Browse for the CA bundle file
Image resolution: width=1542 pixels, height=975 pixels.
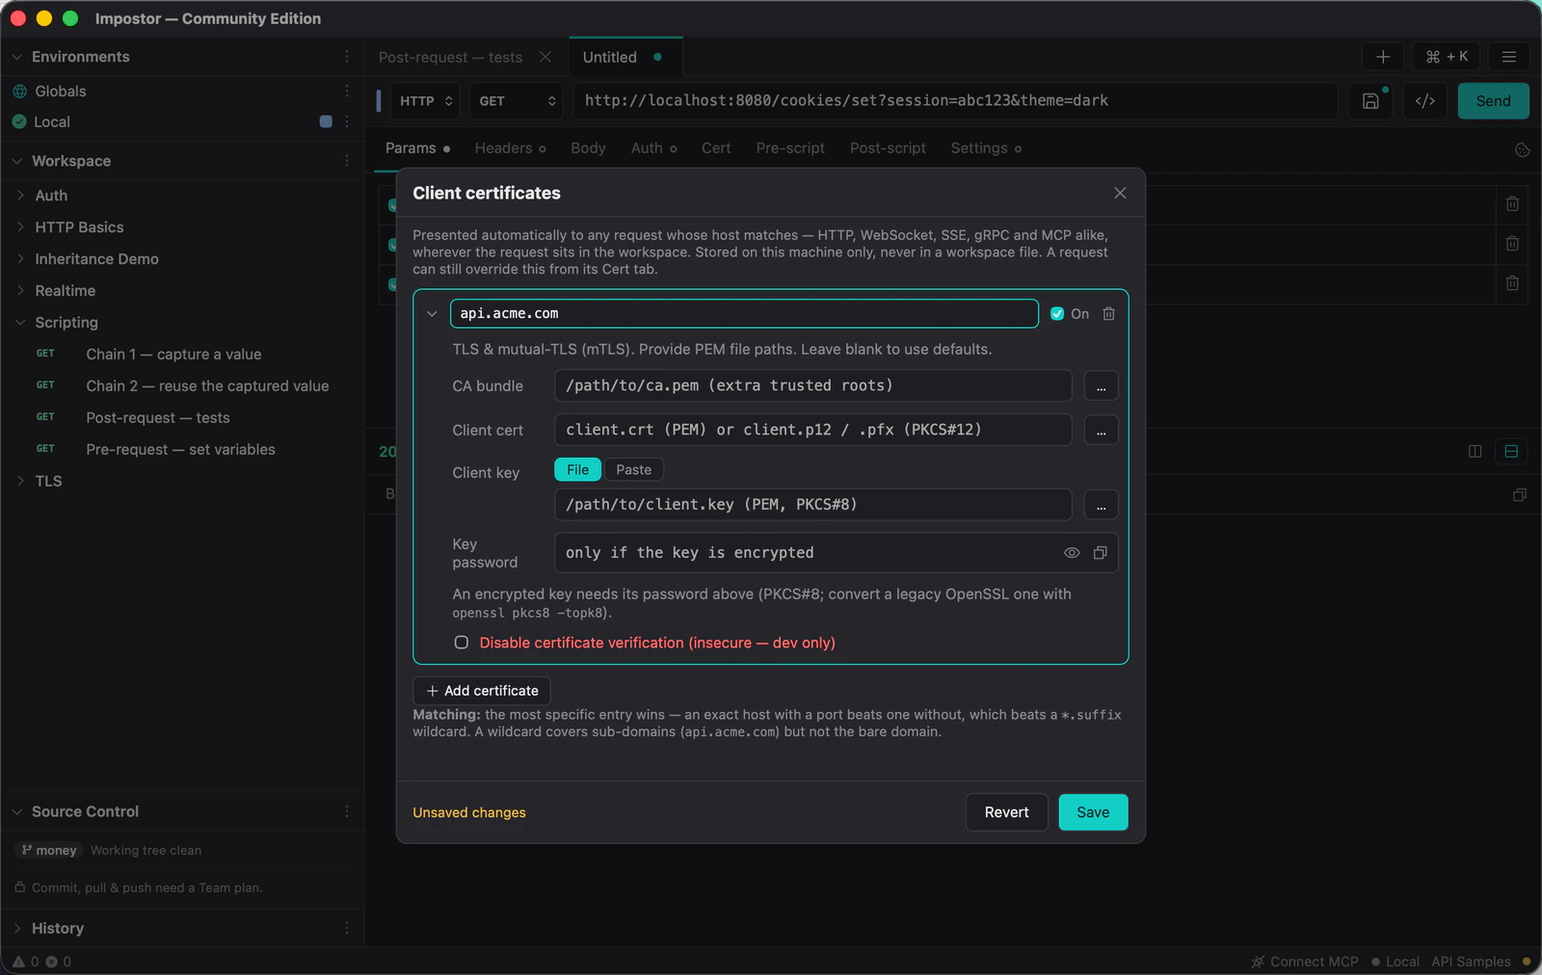(1101, 386)
